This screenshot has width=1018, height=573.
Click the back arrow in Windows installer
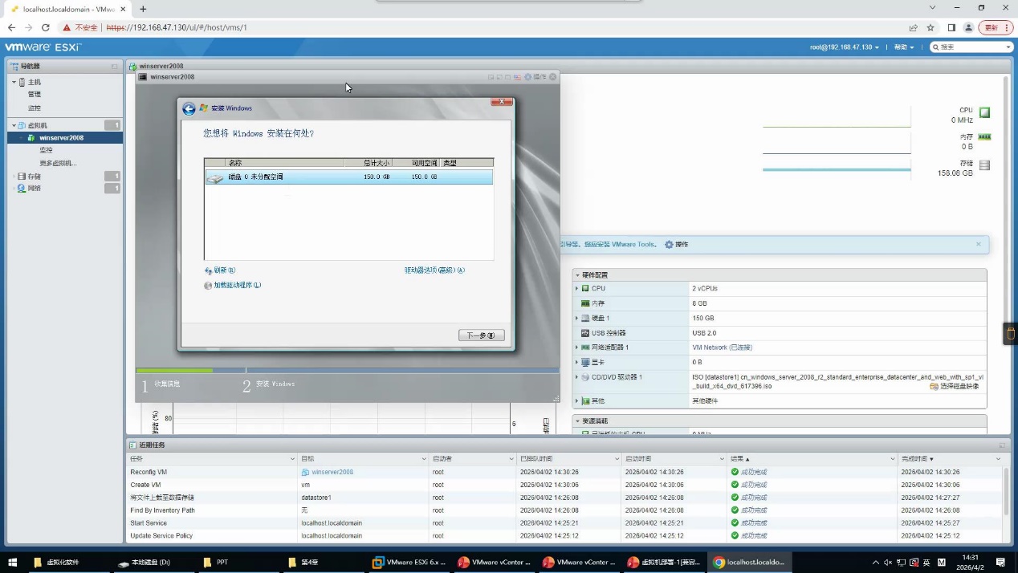pyautogui.click(x=189, y=108)
